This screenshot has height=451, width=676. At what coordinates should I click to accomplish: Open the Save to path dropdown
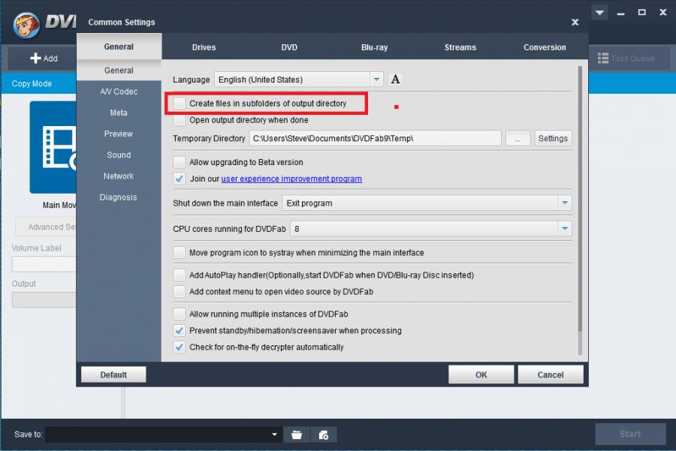(274, 434)
